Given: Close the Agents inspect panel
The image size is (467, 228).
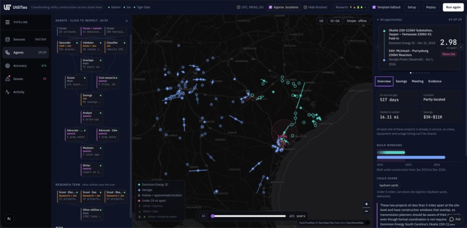Looking at the screenshot, I should point(126,21).
